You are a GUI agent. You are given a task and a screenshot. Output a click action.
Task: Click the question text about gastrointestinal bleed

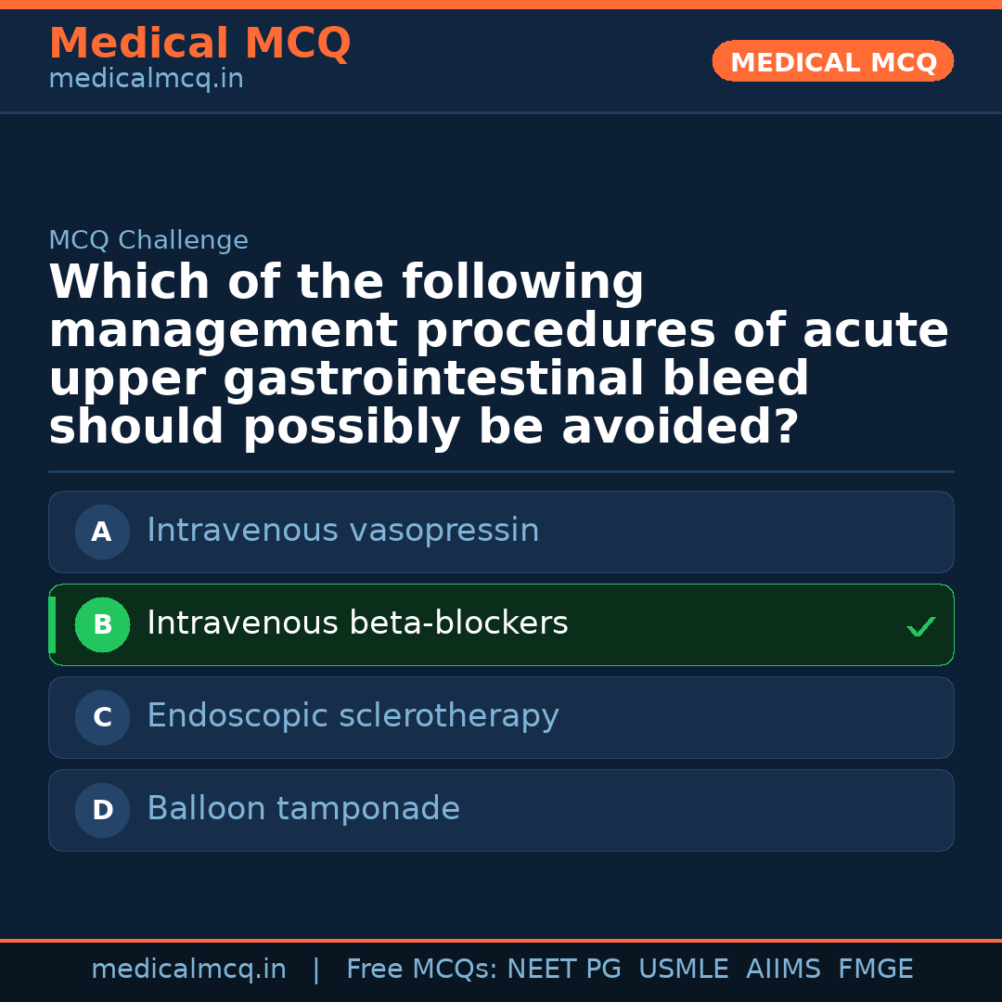tap(498, 354)
